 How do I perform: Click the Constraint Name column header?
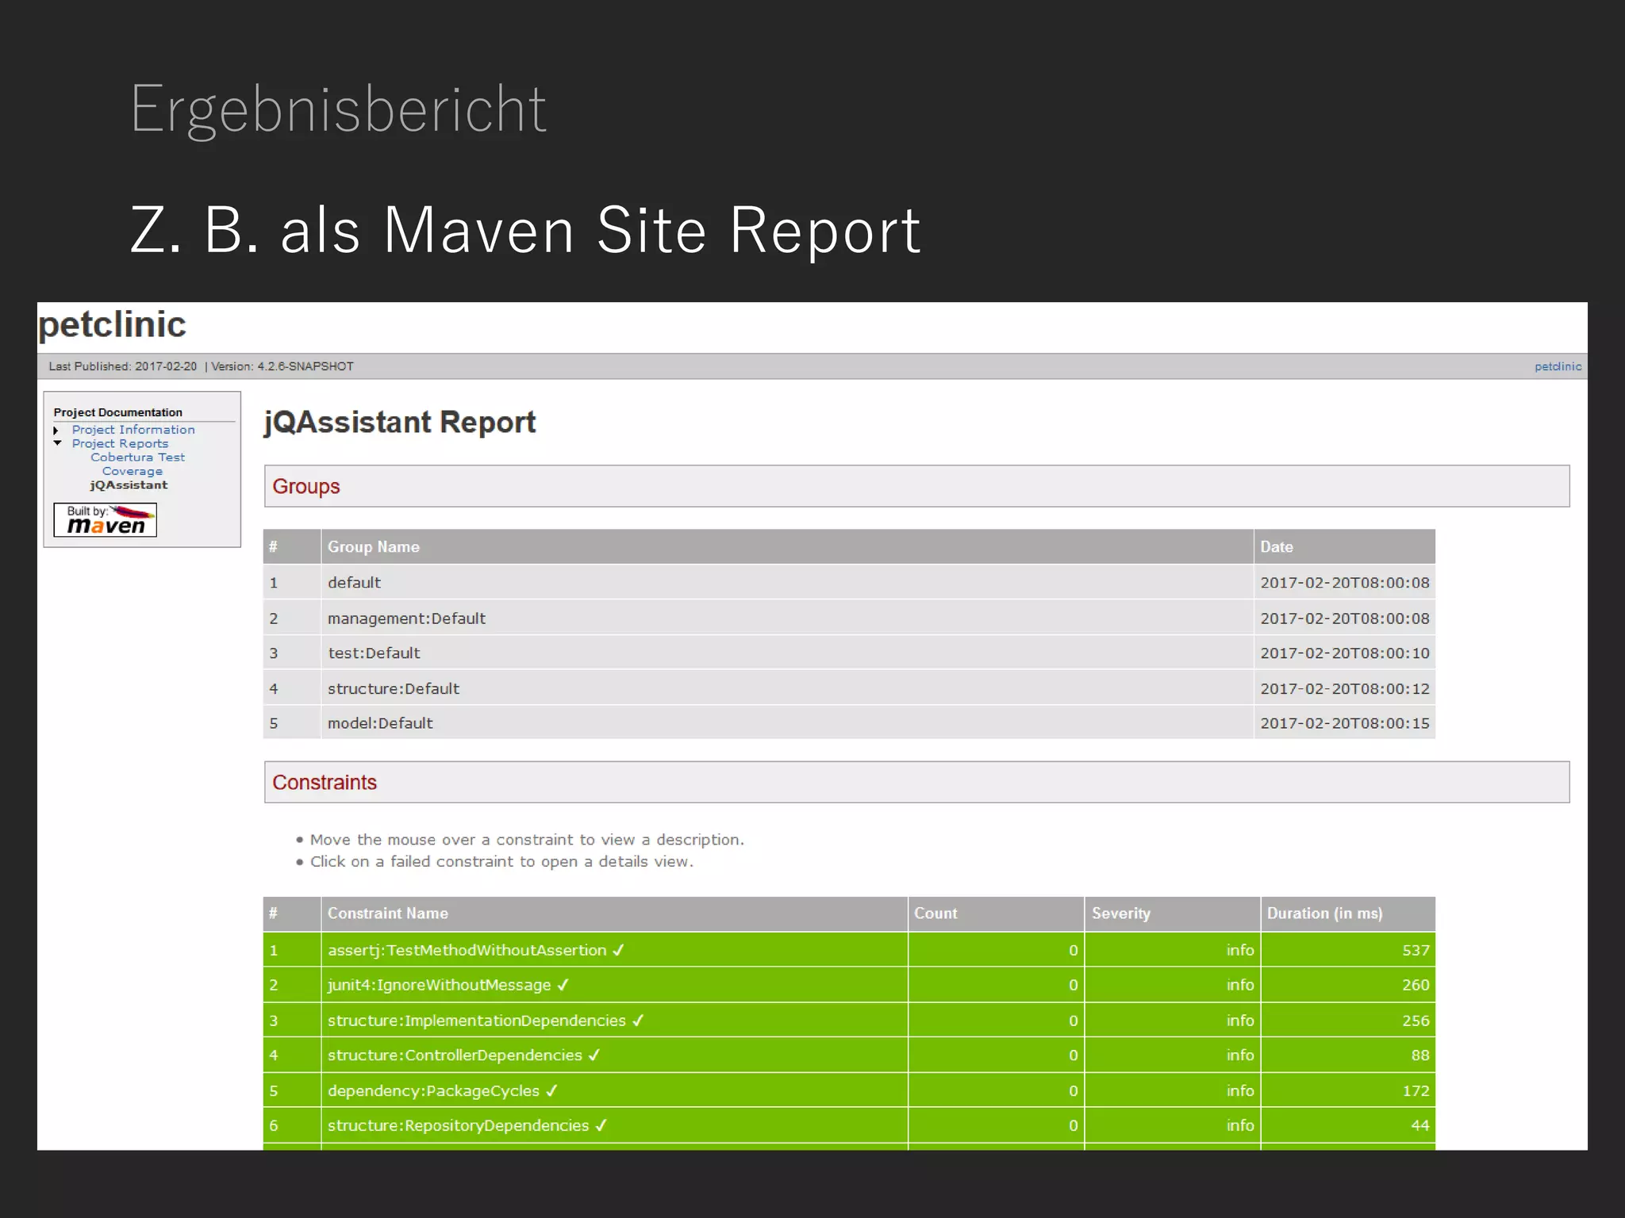coord(614,913)
